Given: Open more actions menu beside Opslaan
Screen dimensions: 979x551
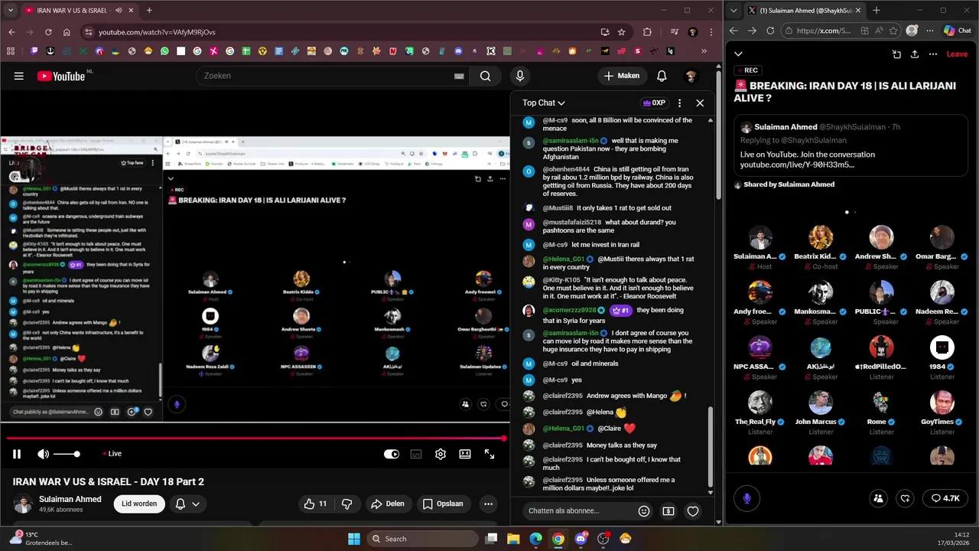Looking at the screenshot, I should [488, 504].
